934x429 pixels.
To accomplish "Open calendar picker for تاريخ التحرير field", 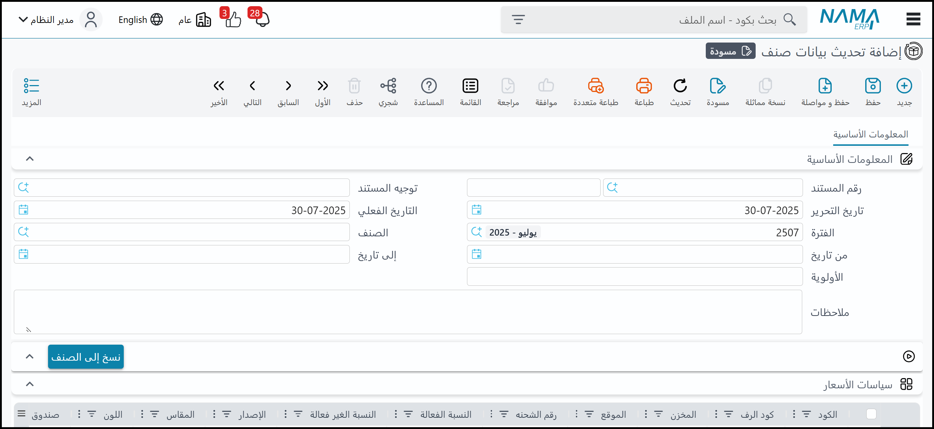I will tap(476, 210).
